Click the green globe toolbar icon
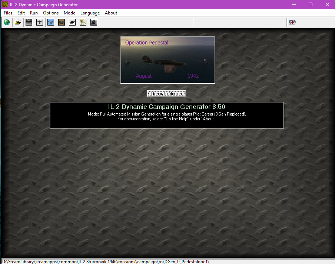This screenshot has height=264, width=335. pos(7,22)
